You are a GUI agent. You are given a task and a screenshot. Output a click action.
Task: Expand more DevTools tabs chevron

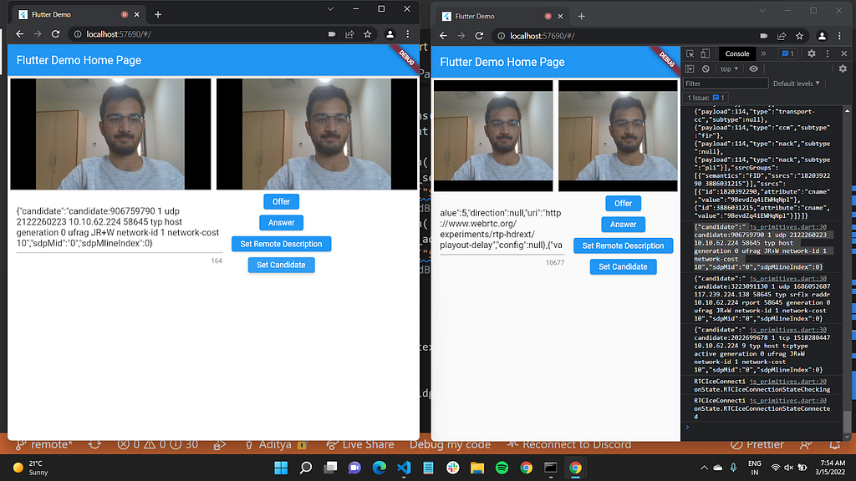(763, 53)
